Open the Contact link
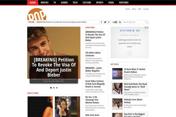 [x=146, y=9]
